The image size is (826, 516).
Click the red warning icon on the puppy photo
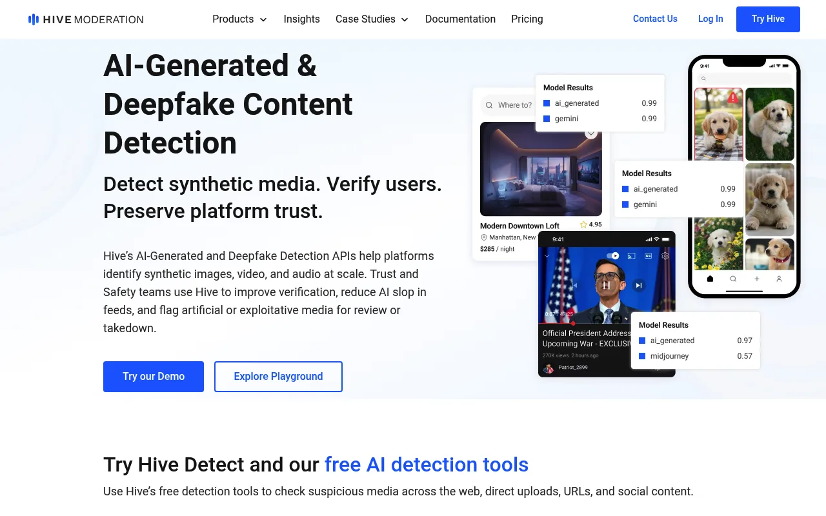(732, 98)
